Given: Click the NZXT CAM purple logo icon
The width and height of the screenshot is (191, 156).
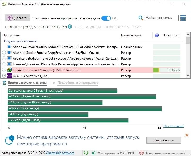Looking at the screenshot, I should tap(9, 76).
